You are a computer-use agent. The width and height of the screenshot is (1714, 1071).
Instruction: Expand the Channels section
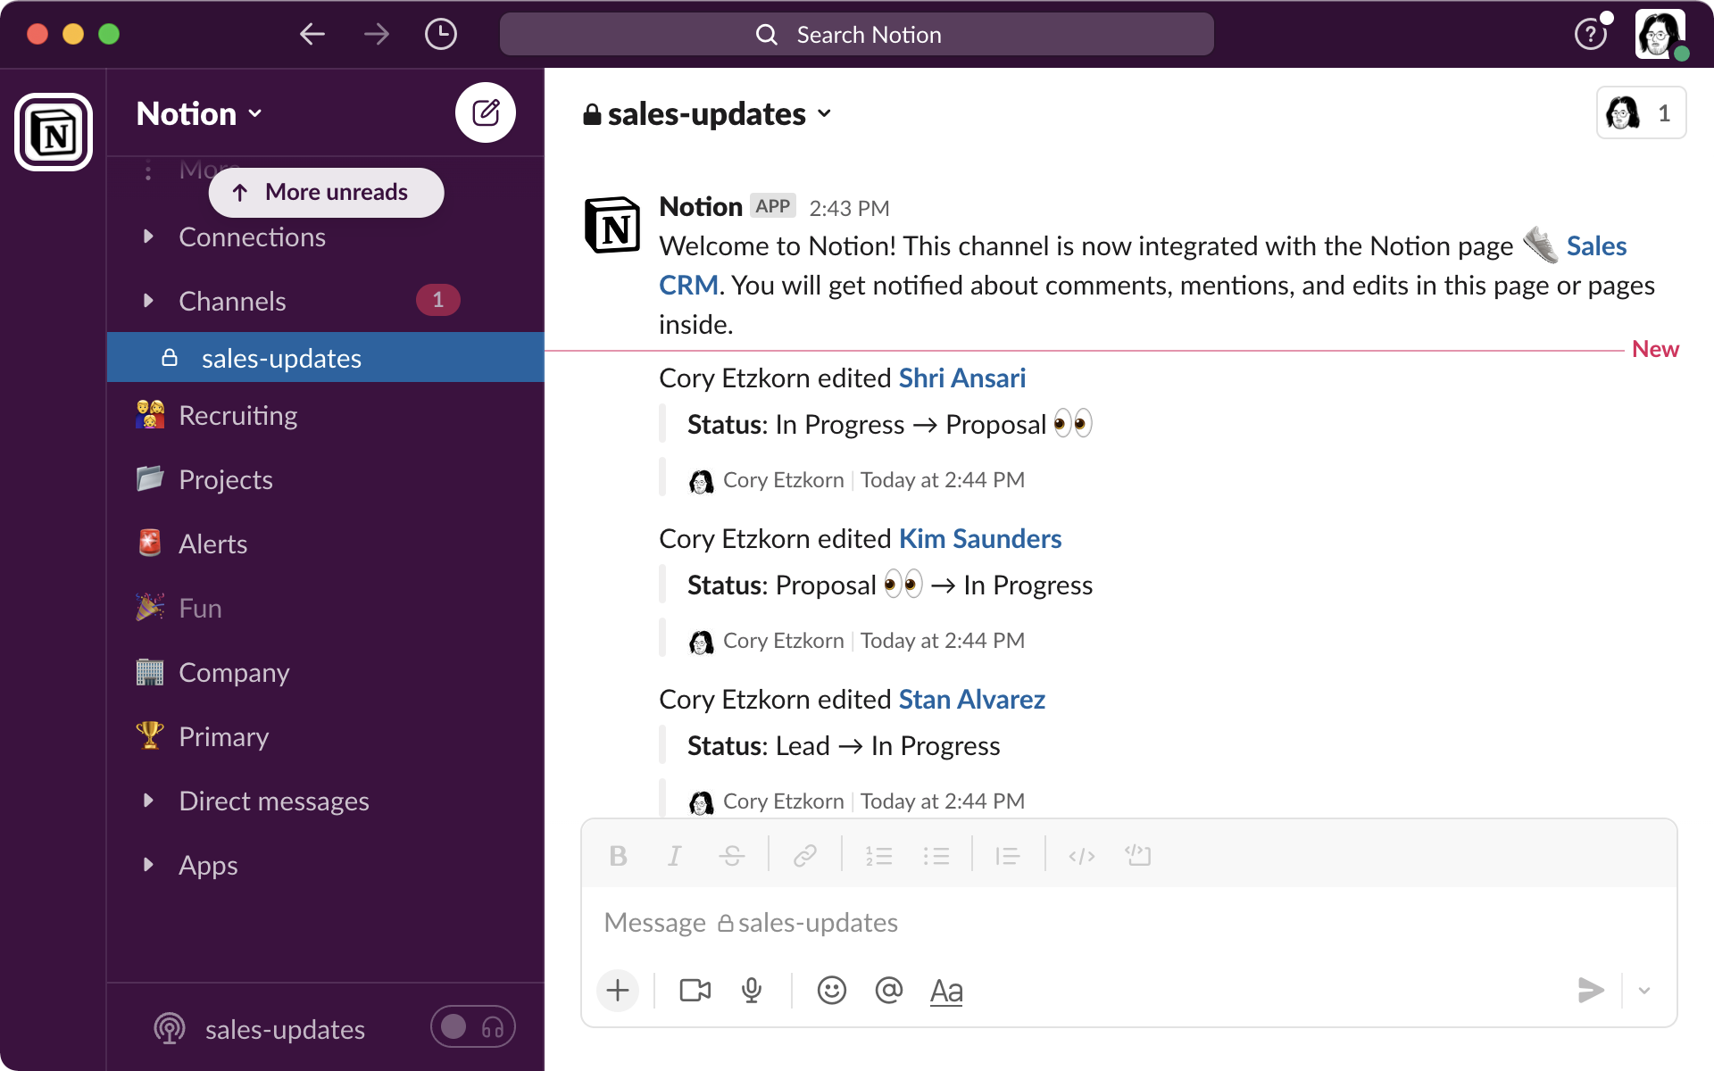pos(148,301)
